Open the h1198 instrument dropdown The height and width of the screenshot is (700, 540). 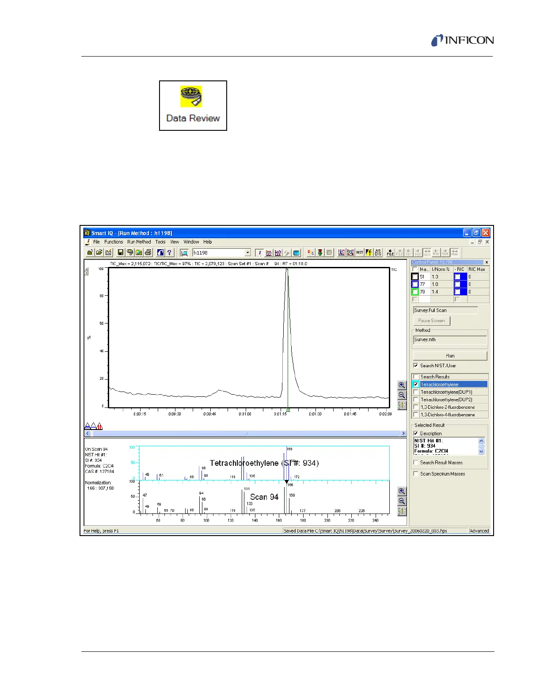(x=247, y=253)
